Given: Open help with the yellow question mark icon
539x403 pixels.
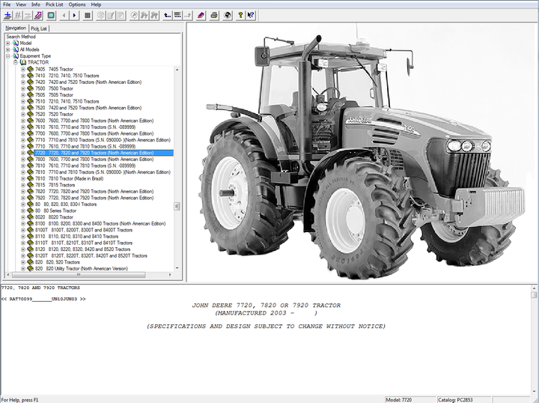Looking at the screenshot, I should coord(240,15).
